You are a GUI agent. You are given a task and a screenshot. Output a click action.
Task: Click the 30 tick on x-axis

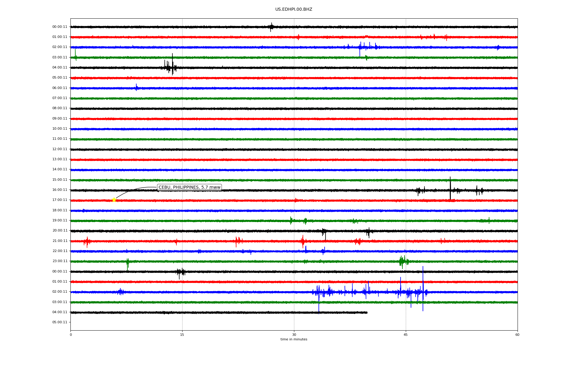(294, 335)
